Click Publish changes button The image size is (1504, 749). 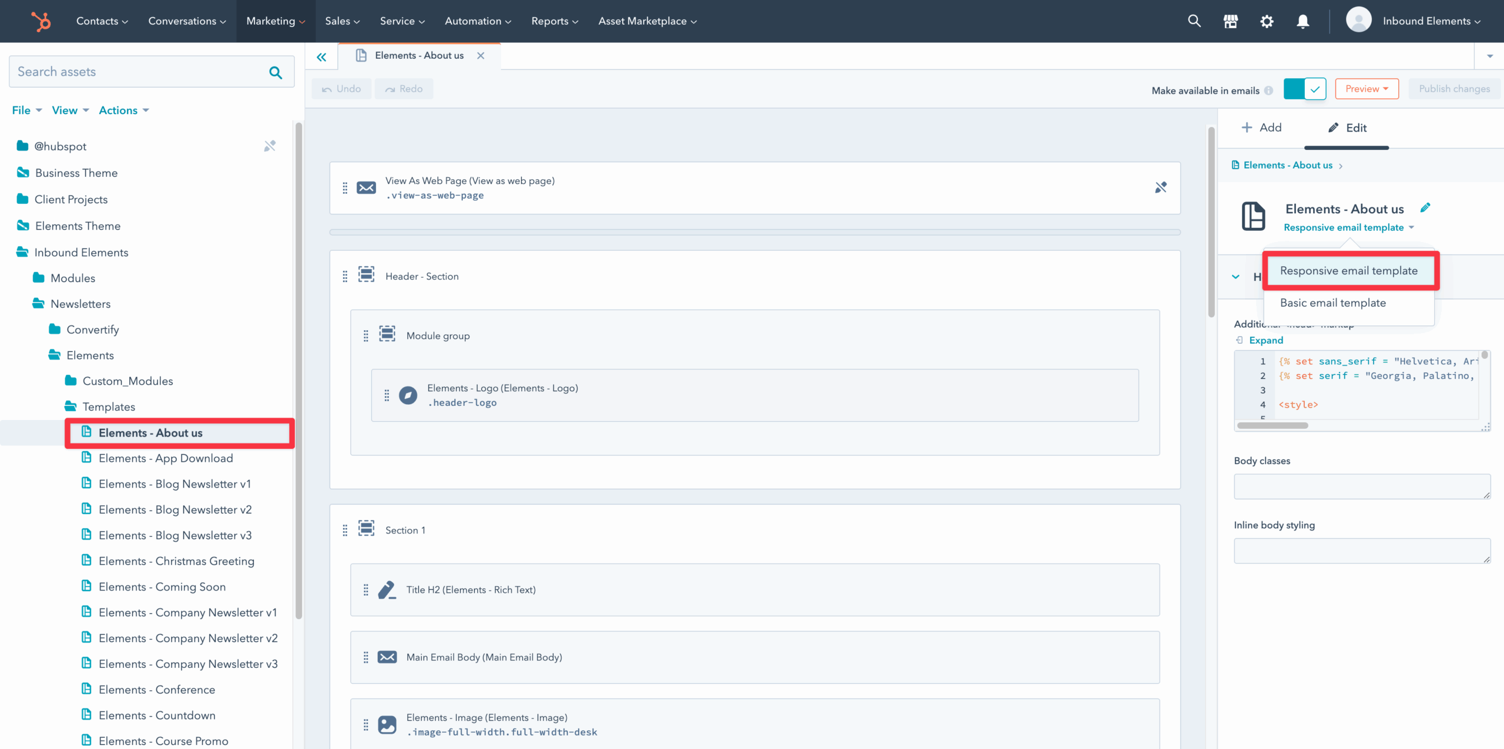point(1454,89)
